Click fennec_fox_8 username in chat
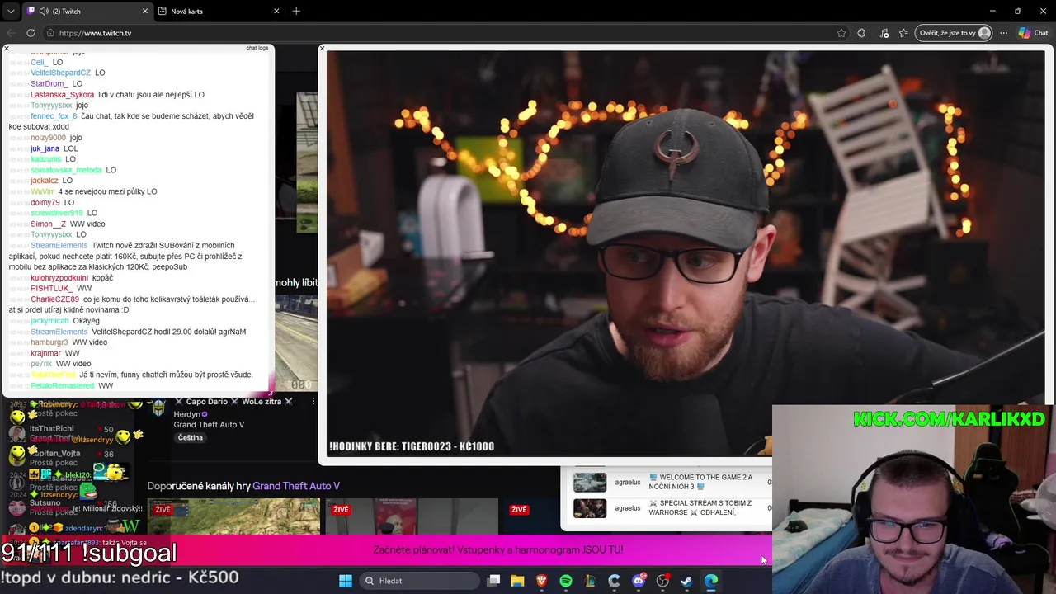This screenshot has width=1056, height=594. tap(54, 116)
